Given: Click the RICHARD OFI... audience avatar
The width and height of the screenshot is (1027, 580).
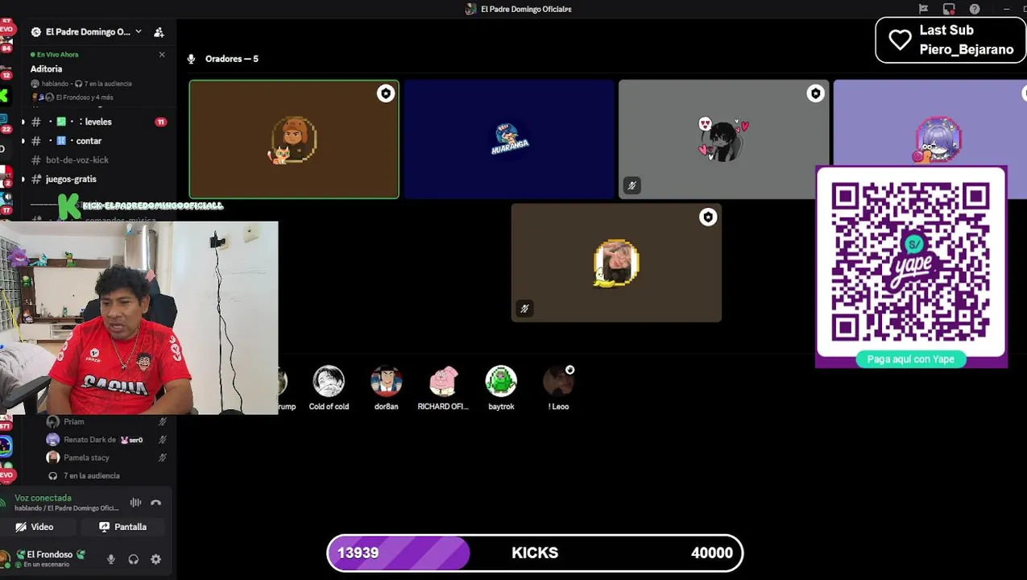Looking at the screenshot, I should tap(443, 381).
